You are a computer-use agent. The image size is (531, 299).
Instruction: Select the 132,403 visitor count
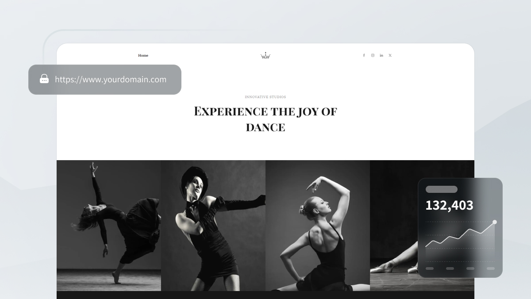[x=449, y=205]
